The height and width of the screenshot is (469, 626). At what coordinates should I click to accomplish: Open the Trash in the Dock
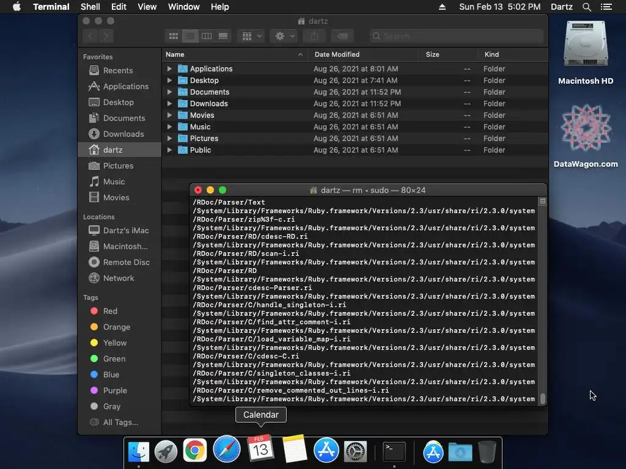[487, 452]
